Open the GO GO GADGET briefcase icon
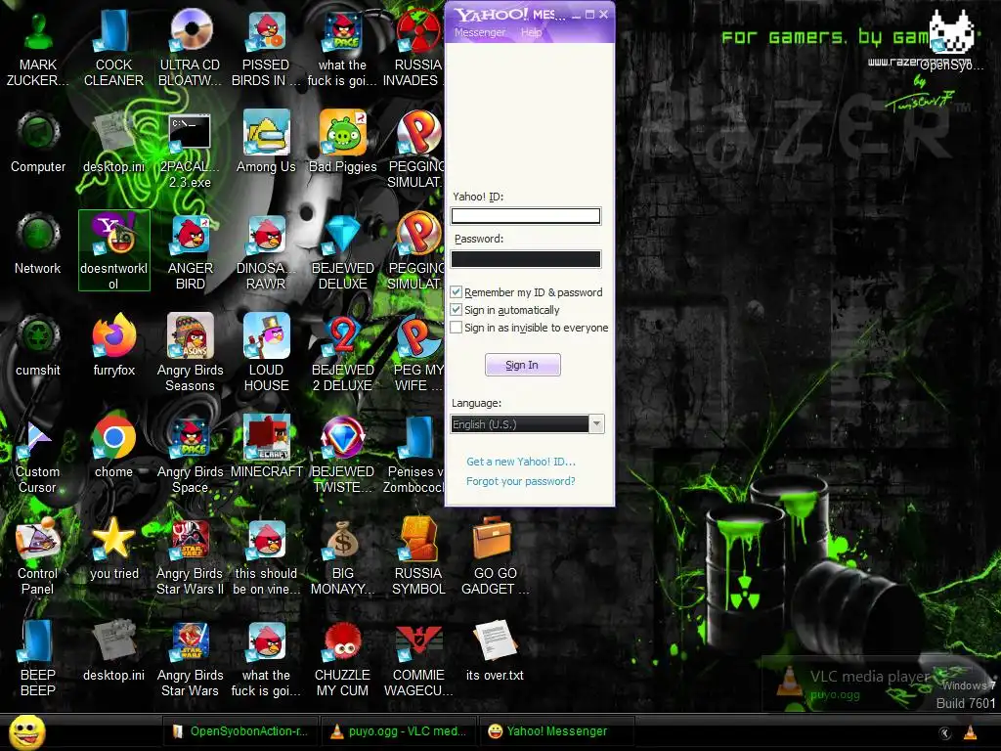This screenshot has width=1001, height=751. click(492, 540)
